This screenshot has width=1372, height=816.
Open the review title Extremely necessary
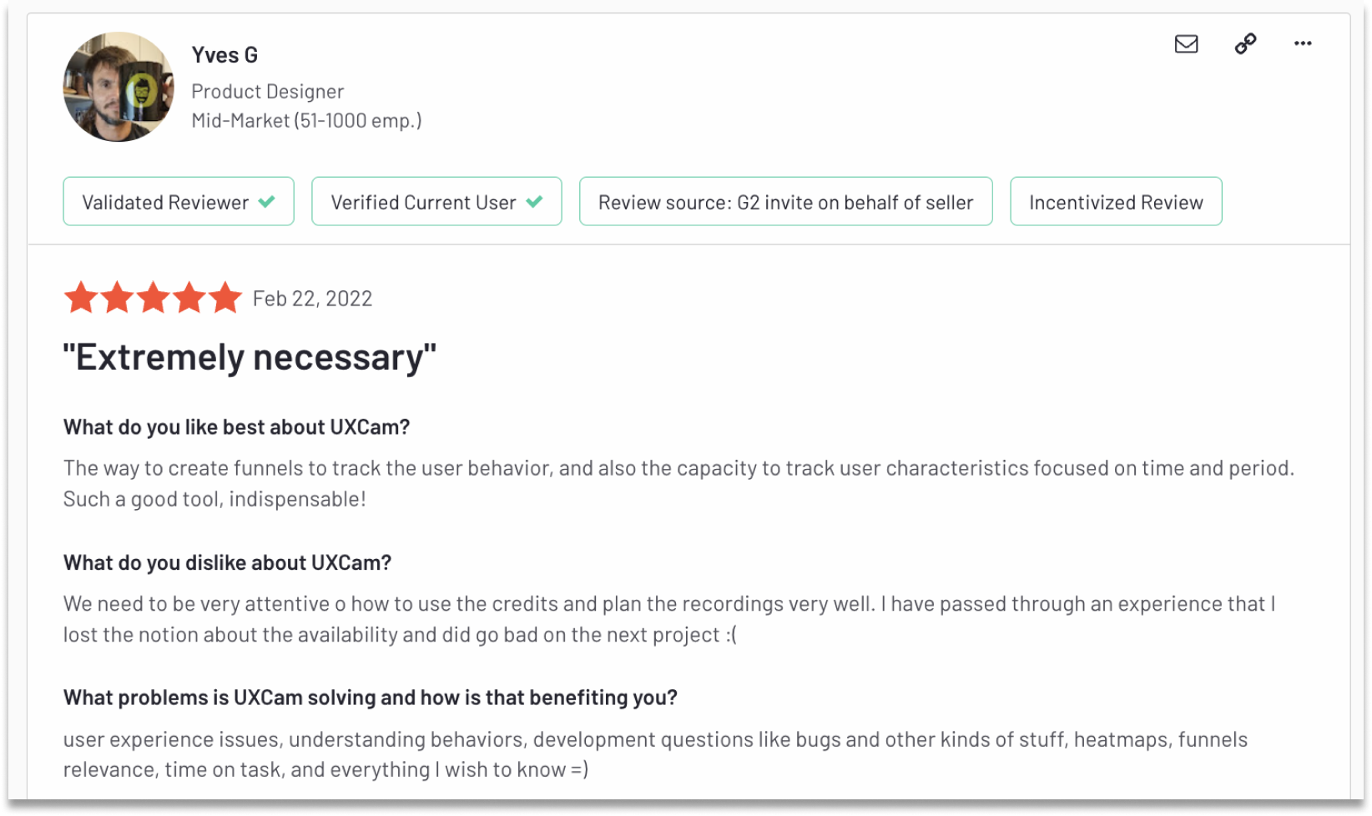[x=249, y=356]
